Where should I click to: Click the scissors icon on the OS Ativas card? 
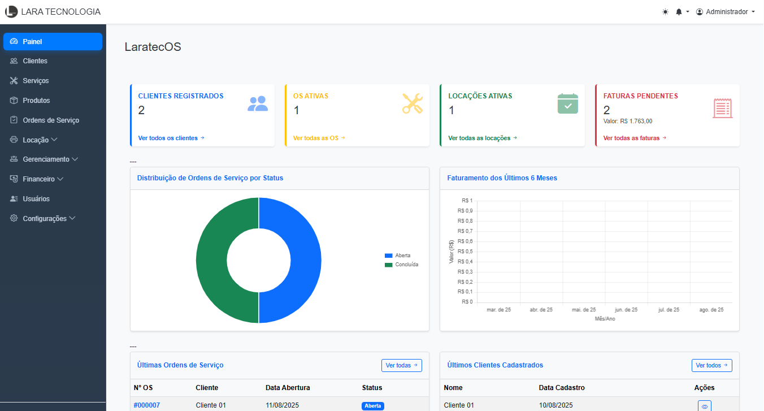pyautogui.click(x=412, y=103)
